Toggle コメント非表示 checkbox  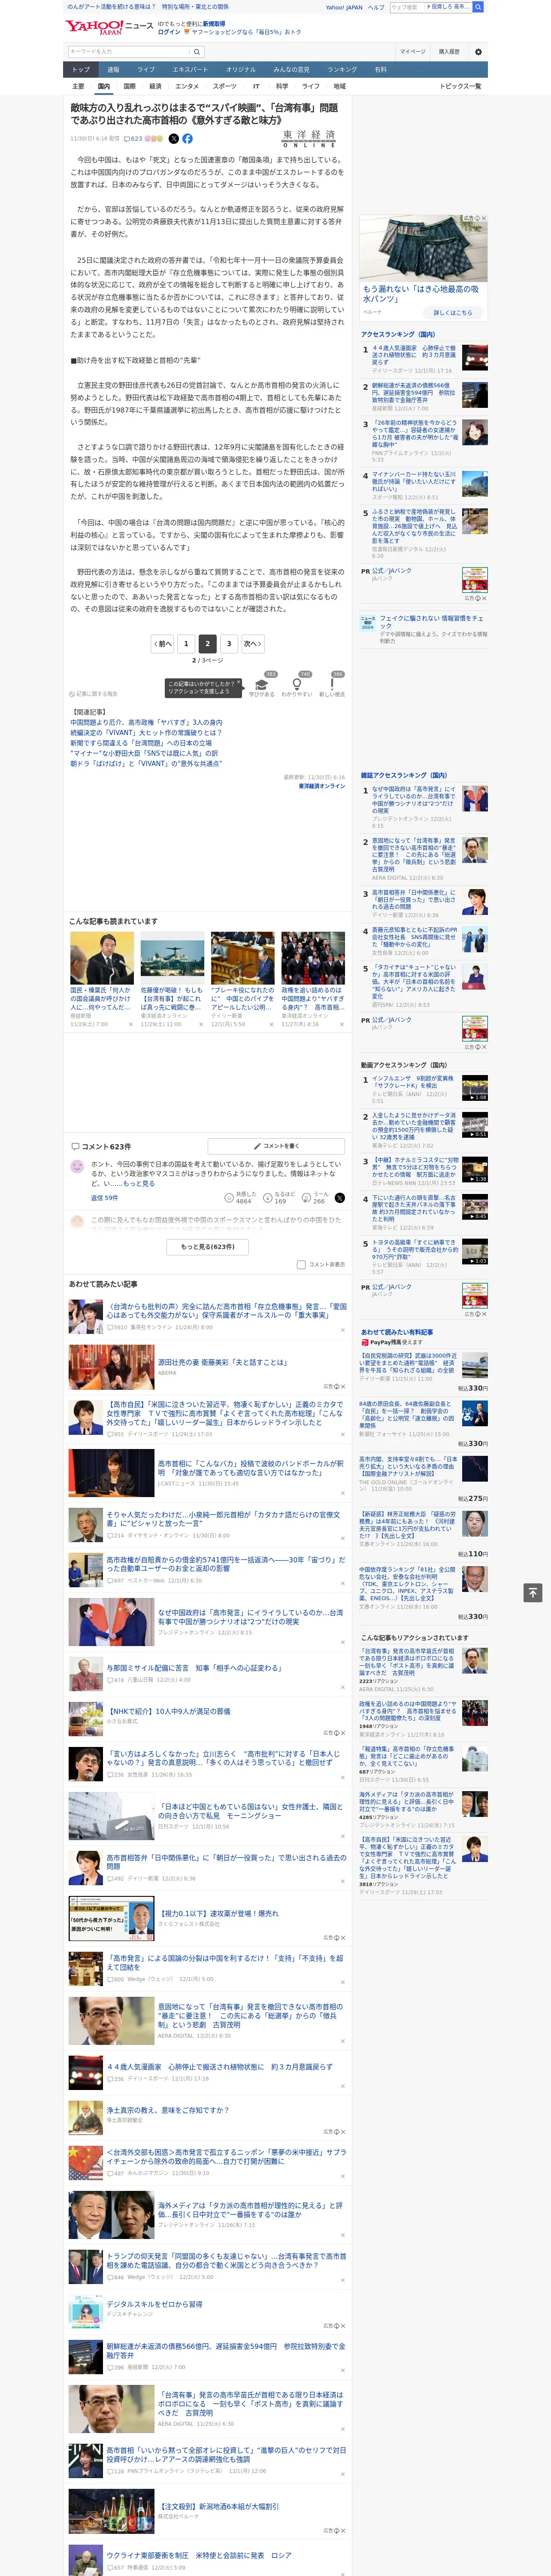(301, 1264)
